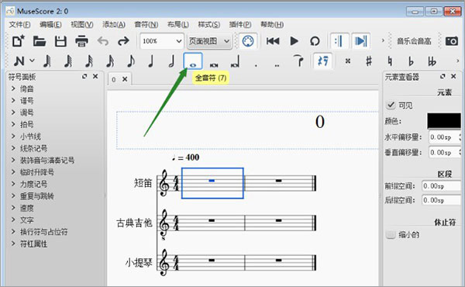Open the 布局(L) menu
465x287 pixels.
point(178,24)
